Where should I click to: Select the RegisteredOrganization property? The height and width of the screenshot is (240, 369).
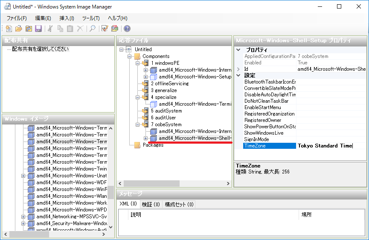pos(270,114)
